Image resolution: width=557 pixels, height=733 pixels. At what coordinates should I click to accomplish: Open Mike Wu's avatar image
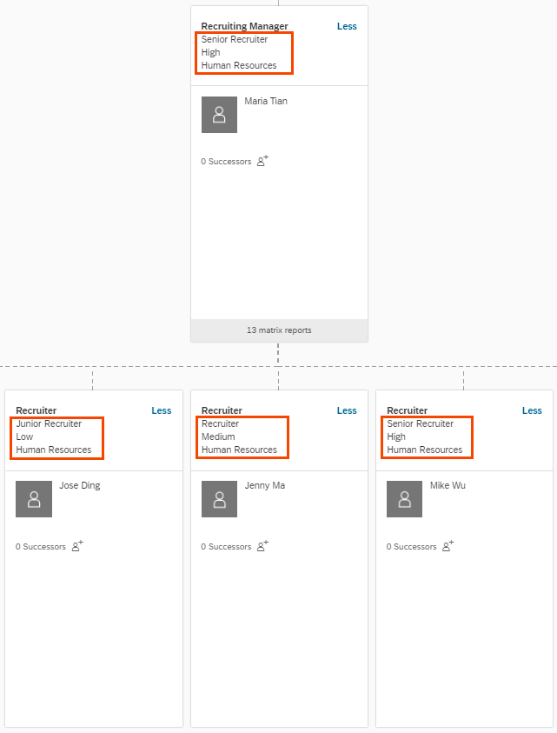404,499
